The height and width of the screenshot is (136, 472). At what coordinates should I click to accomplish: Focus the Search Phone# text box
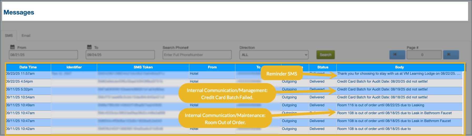pyautogui.click(x=197, y=55)
